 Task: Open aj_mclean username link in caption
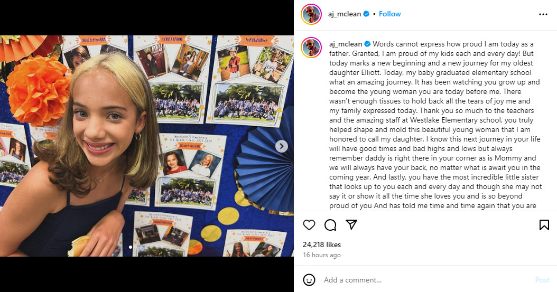point(346,44)
